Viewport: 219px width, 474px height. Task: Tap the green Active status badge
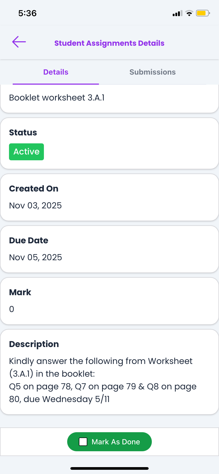point(26,152)
